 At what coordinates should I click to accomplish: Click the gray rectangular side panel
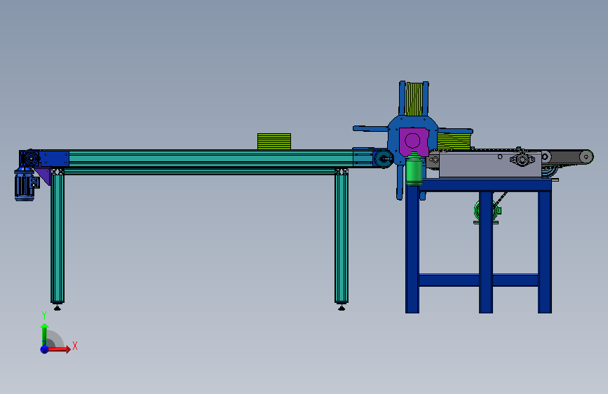[x=490, y=165]
